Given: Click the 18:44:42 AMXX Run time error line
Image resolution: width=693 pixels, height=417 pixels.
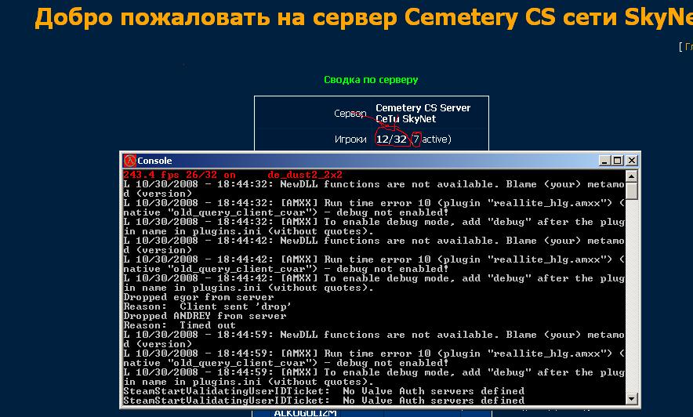Looking at the screenshot, I should (374, 264).
